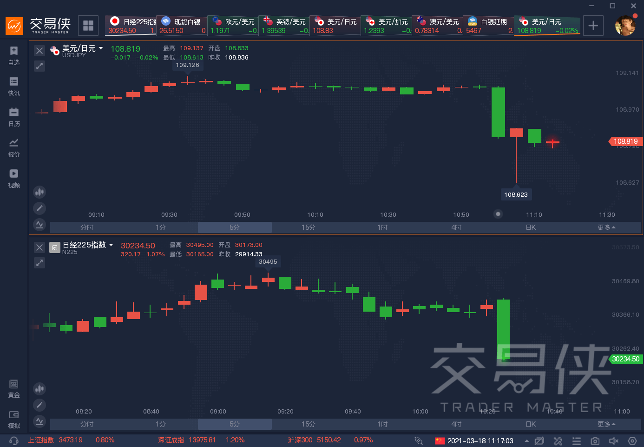Viewport: 644px width, 447px height.
Task: Select 1时 timeframe in USDJPY chart
Action: coord(382,227)
